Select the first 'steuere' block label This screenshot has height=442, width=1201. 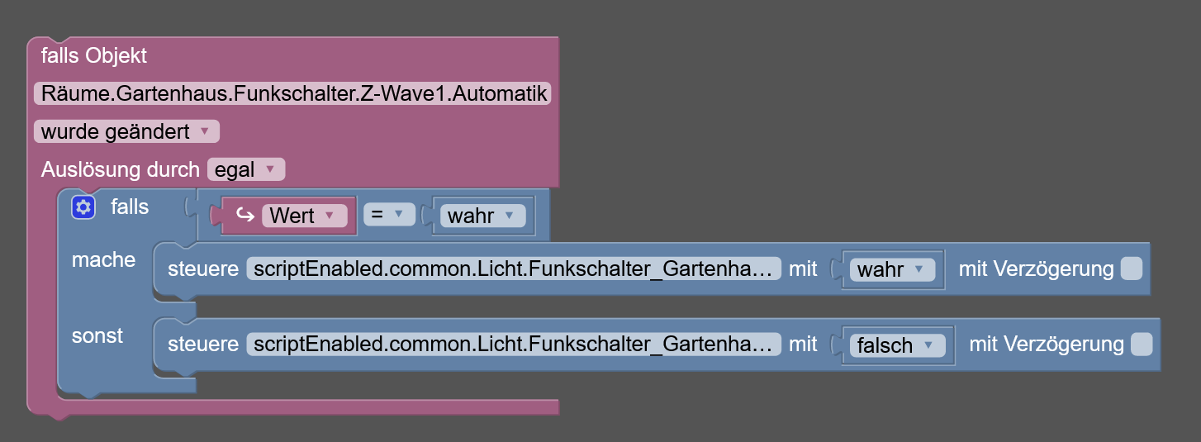coord(202,269)
